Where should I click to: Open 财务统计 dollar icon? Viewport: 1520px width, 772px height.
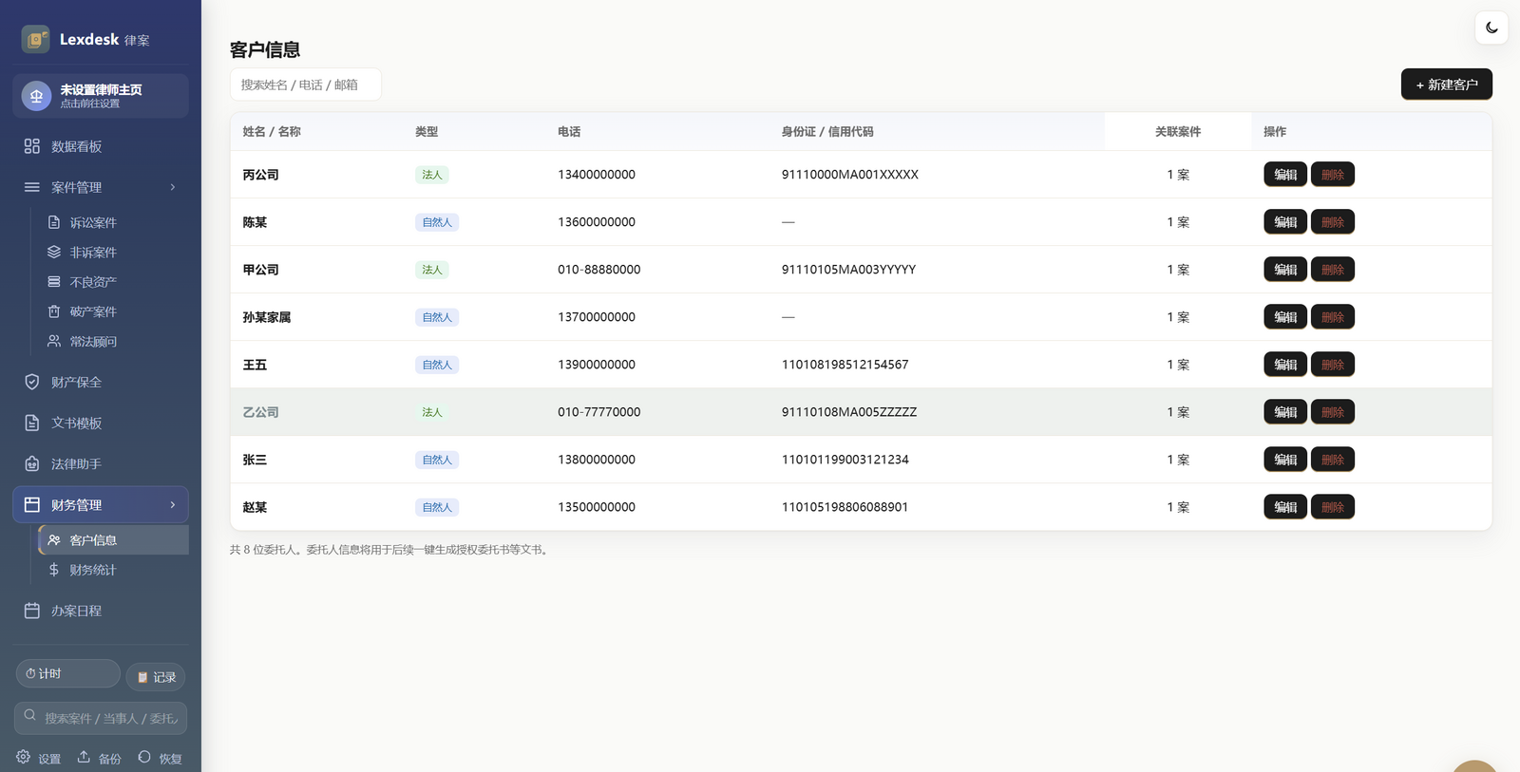click(x=54, y=570)
